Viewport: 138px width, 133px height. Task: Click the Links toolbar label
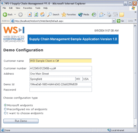click(130, 21)
